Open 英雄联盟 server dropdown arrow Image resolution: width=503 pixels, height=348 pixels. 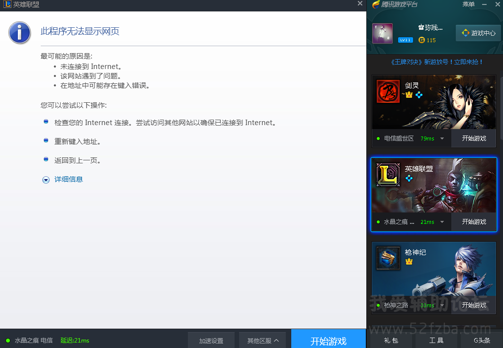pos(442,222)
